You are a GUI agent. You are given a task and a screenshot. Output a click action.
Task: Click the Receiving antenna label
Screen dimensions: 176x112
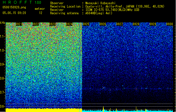[64, 13]
